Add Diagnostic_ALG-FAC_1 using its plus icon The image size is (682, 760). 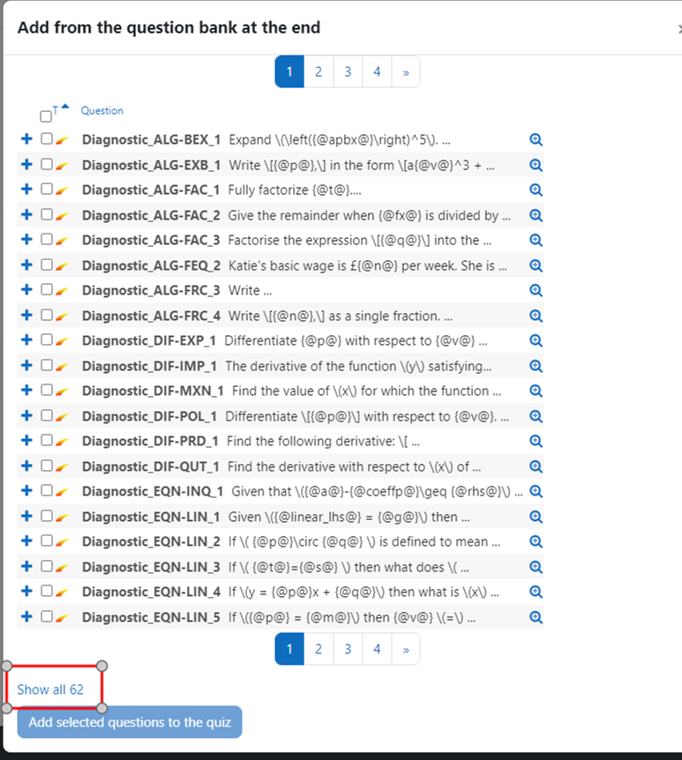[x=26, y=189]
